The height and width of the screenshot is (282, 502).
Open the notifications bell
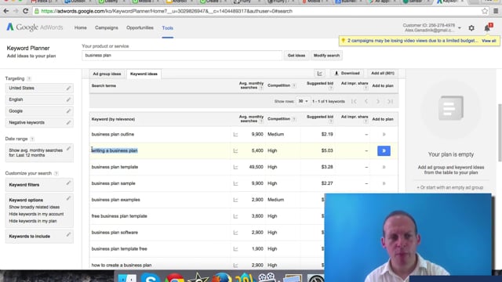click(x=487, y=28)
